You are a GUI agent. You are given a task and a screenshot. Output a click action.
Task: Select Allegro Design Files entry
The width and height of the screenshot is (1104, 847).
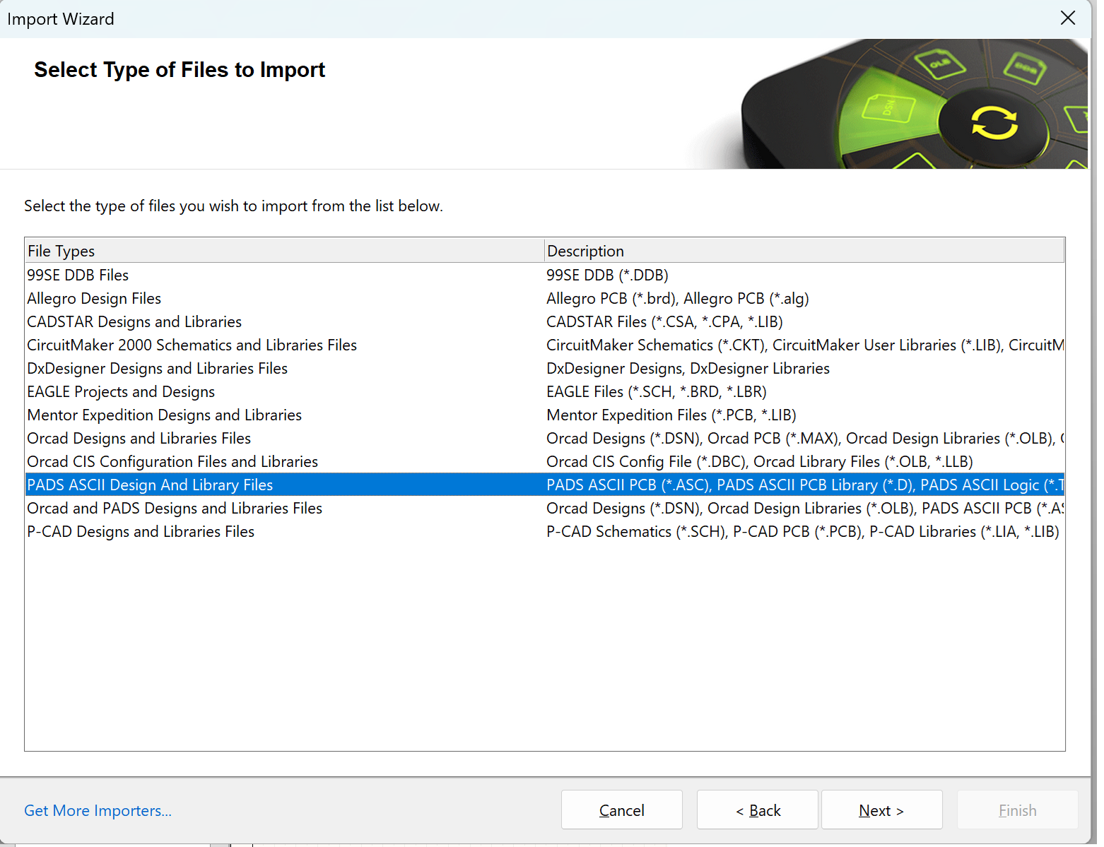94,298
